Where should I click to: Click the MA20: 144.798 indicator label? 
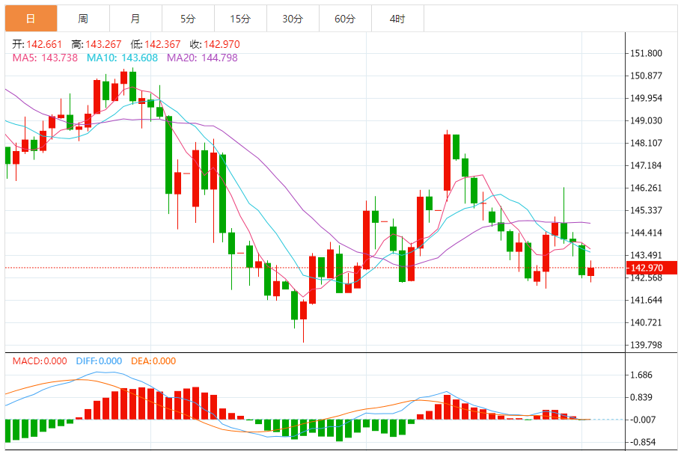click(202, 58)
